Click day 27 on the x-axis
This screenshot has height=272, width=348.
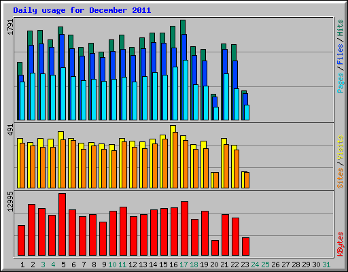pos(285,265)
